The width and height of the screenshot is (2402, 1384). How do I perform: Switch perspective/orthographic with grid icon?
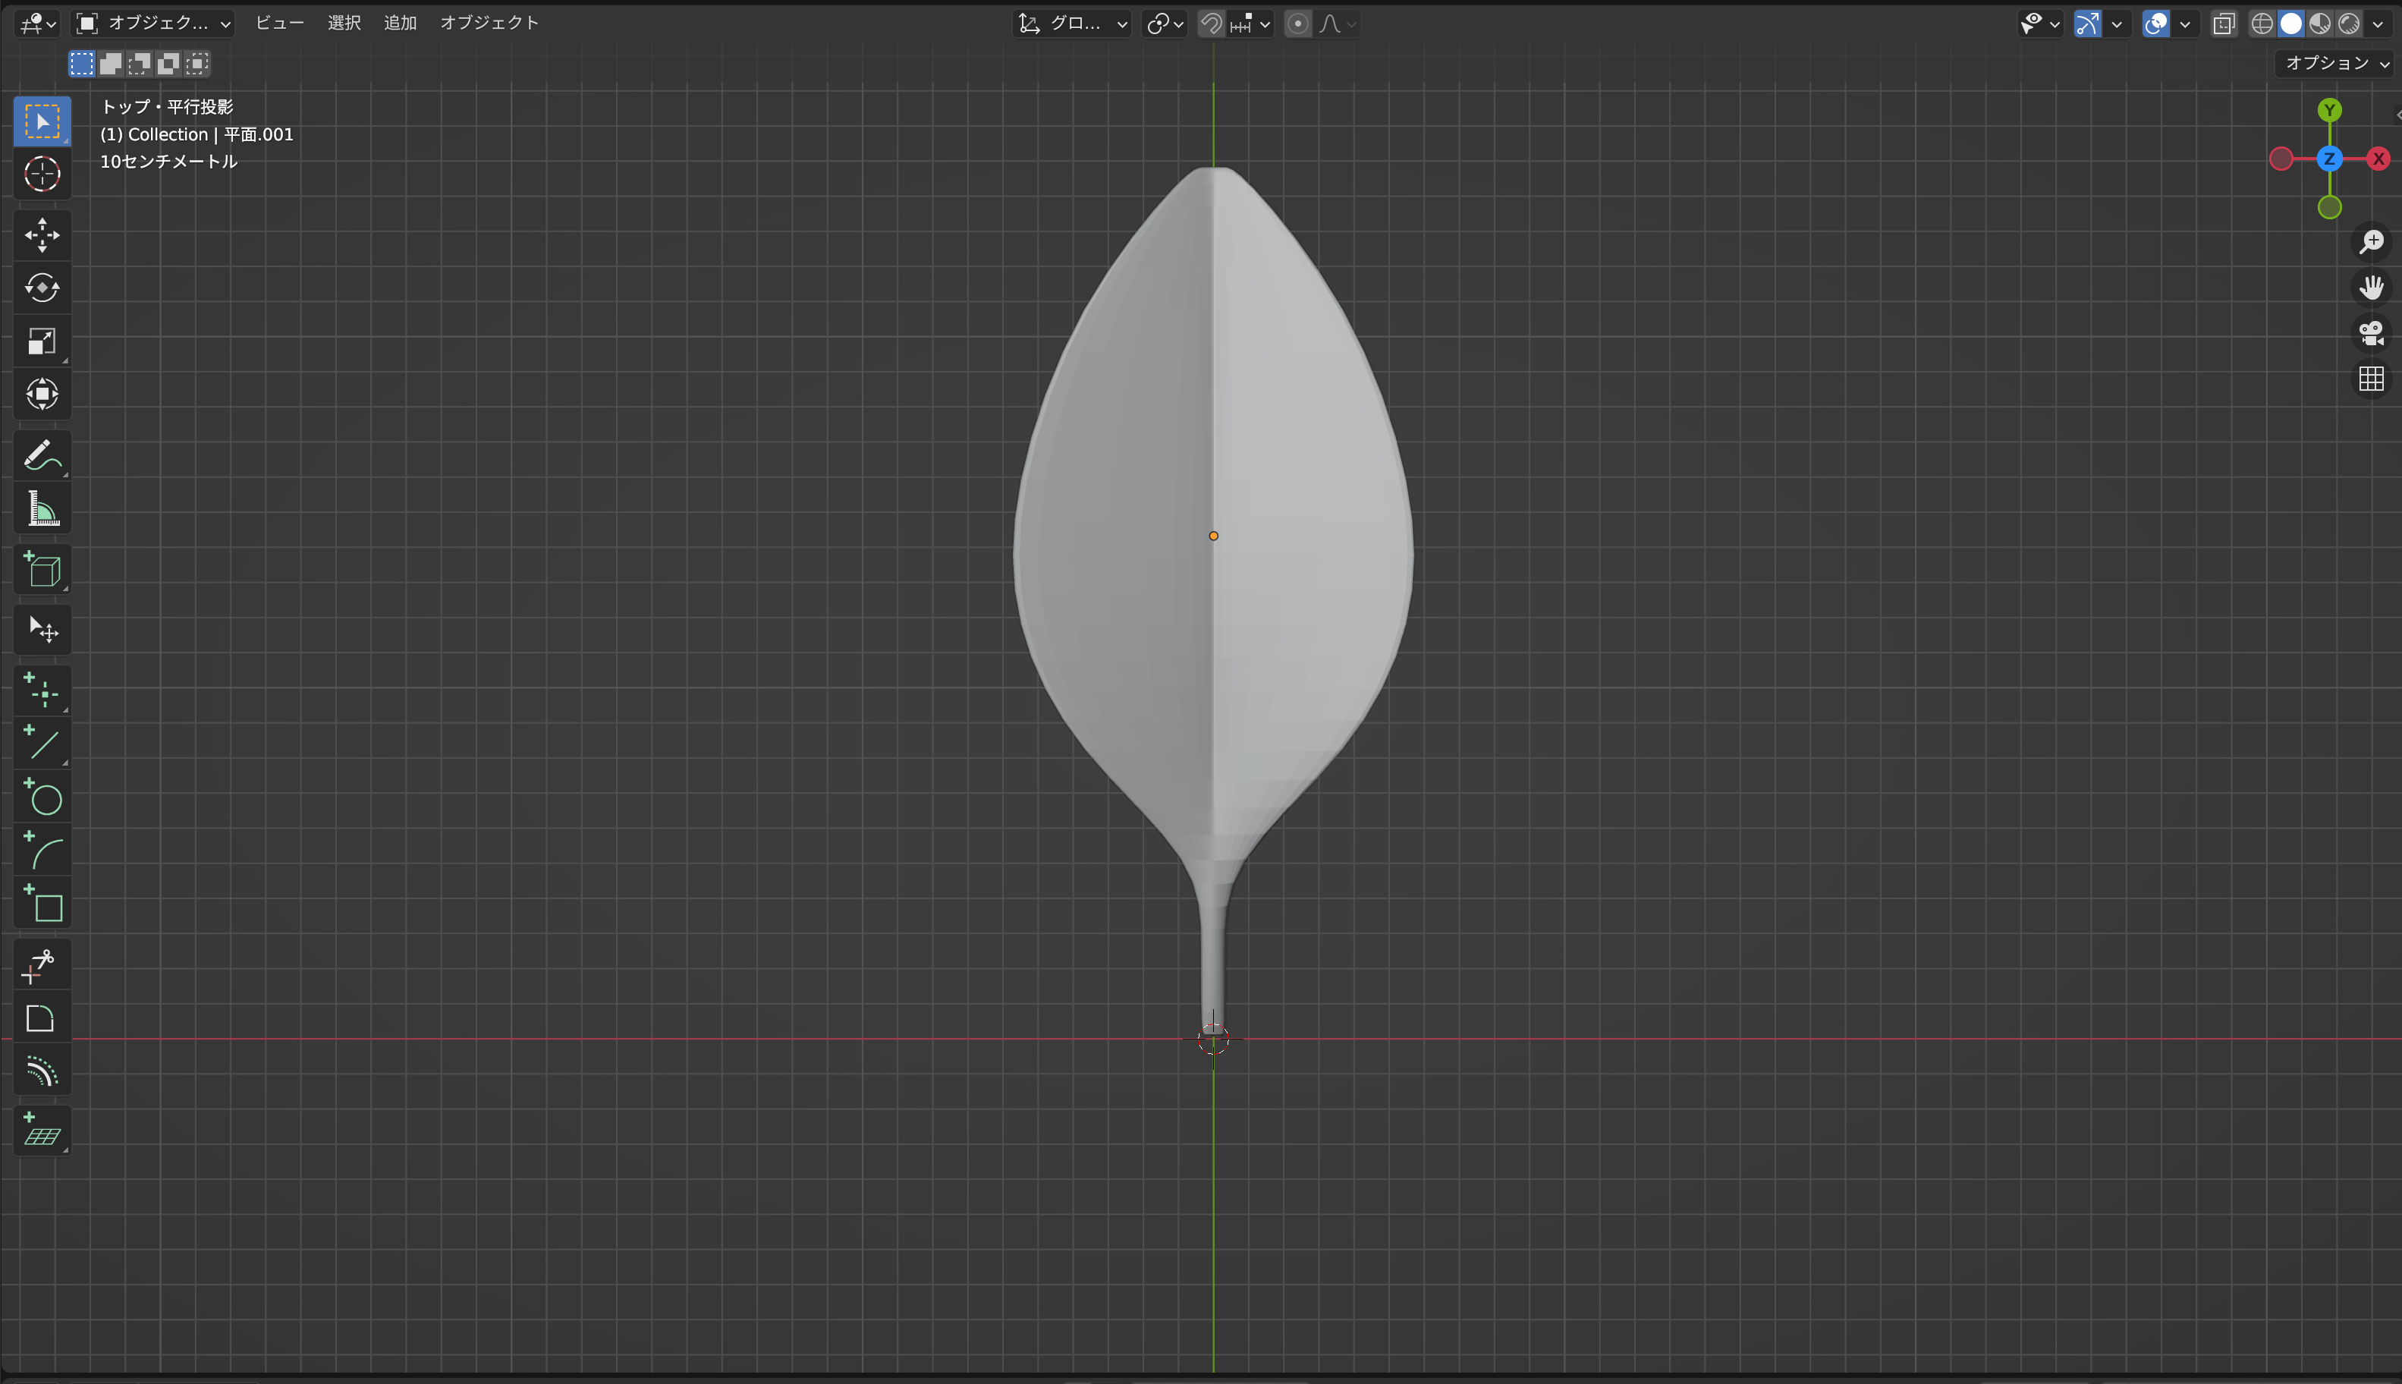2372,379
